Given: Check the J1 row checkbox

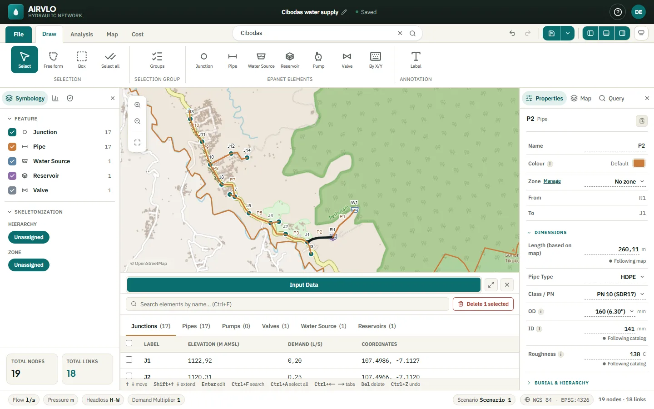Looking at the screenshot, I should (129, 359).
